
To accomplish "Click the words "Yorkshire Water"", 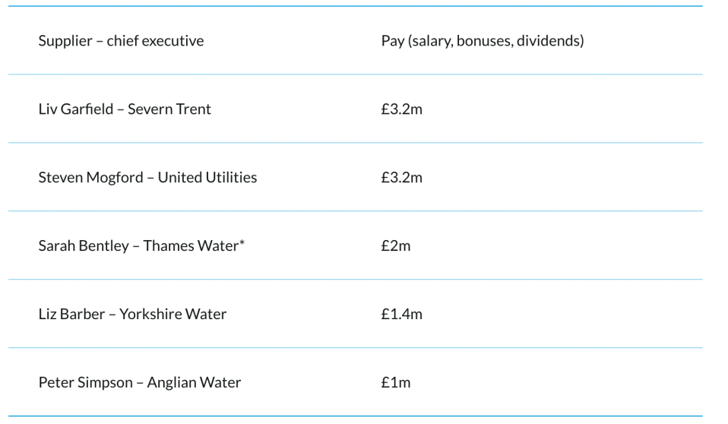I will pyautogui.click(x=173, y=315).
